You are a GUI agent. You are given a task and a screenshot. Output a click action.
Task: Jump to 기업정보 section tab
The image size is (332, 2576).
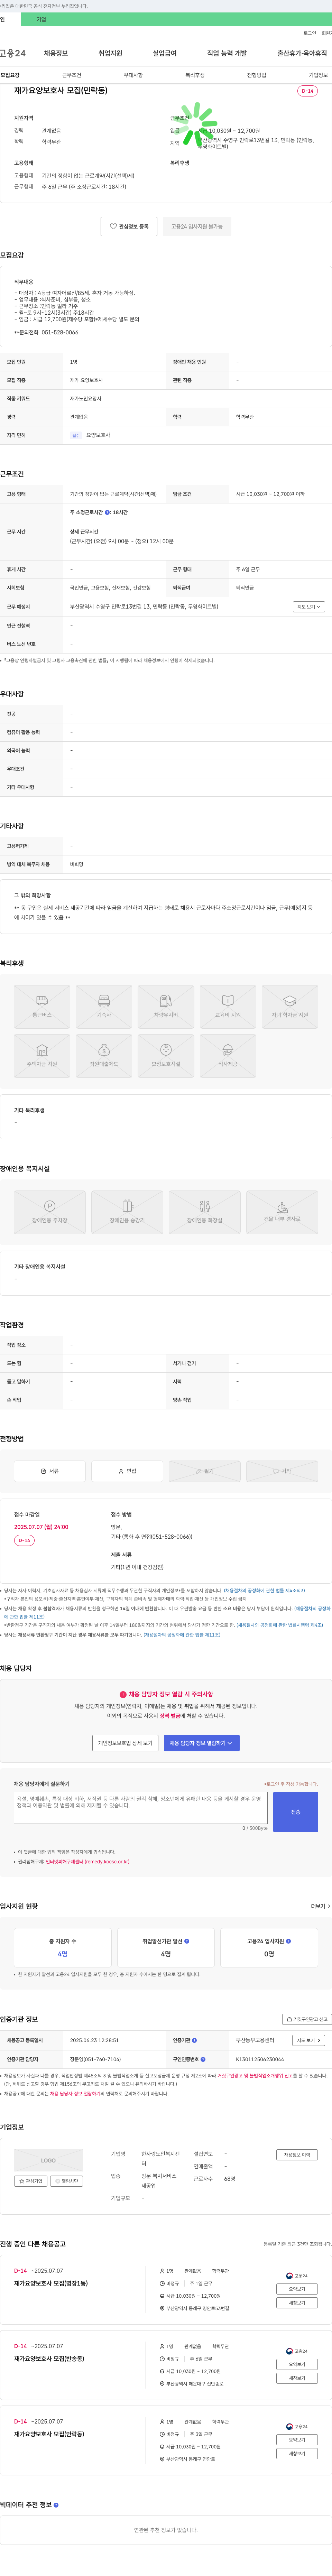point(318,75)
